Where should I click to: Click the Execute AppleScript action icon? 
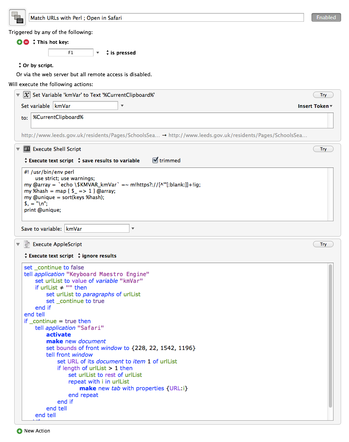pyautogui.click(x=27, y=244)
